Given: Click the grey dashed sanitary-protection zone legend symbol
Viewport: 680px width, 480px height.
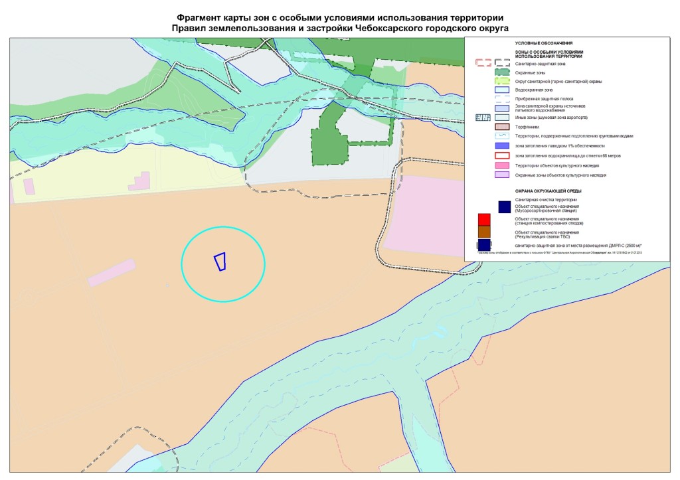Looking at the screenshot, I should 502,63.
